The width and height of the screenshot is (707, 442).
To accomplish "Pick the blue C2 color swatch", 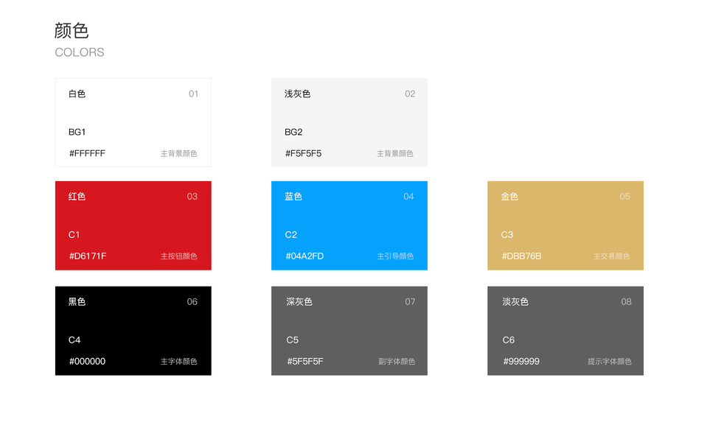I will coord(349,225).
